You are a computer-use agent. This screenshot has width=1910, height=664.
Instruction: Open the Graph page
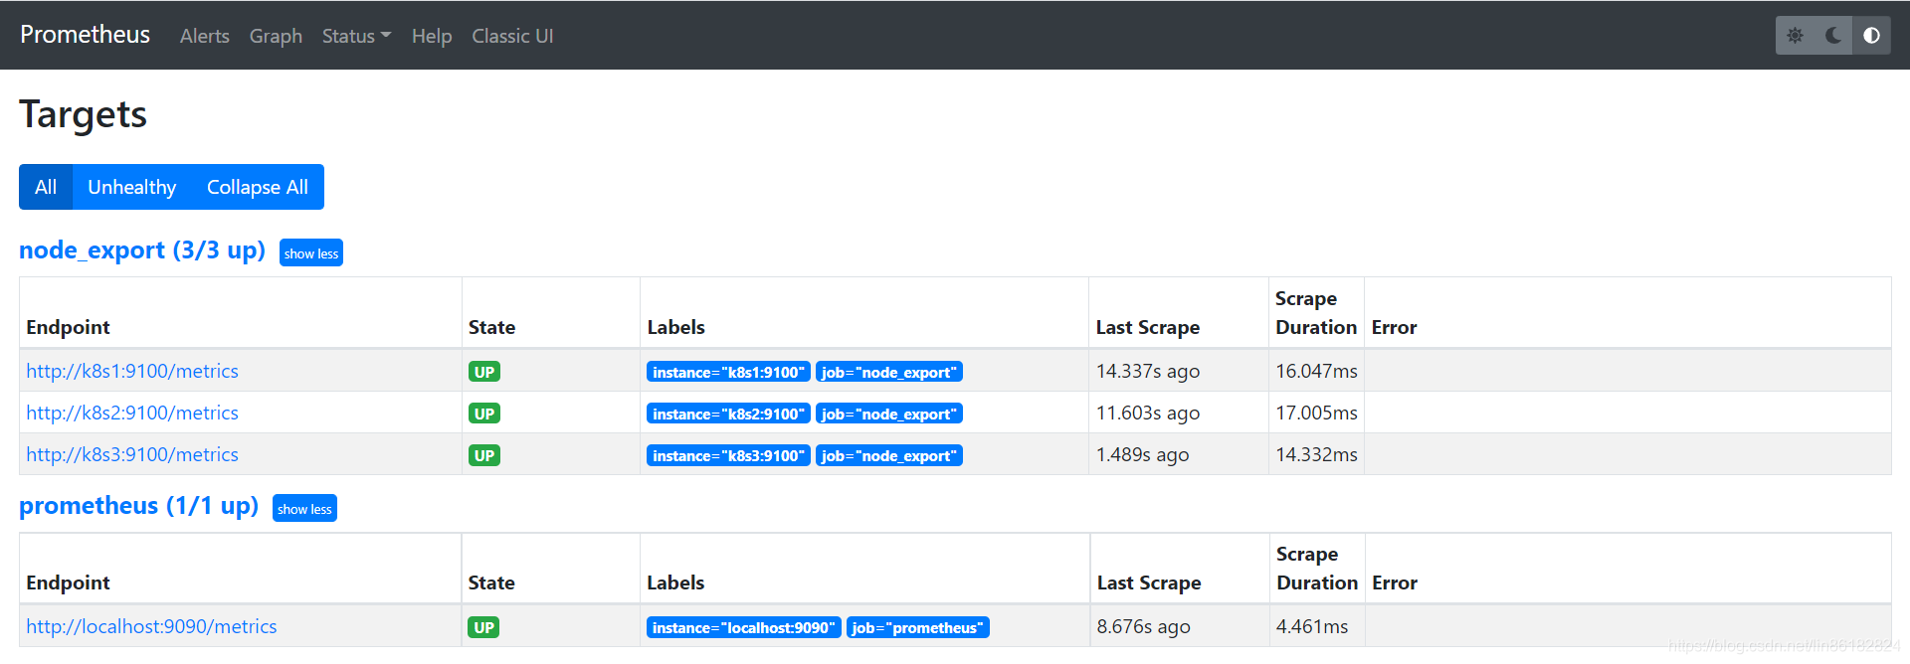(276, 36)
